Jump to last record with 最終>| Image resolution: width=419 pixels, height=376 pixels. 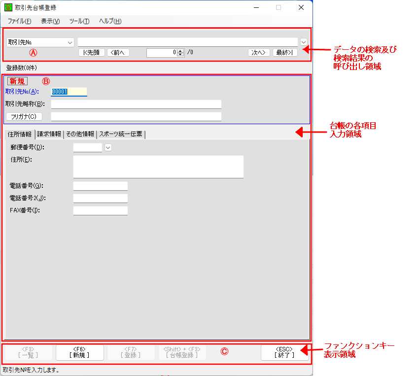(285, 53)
